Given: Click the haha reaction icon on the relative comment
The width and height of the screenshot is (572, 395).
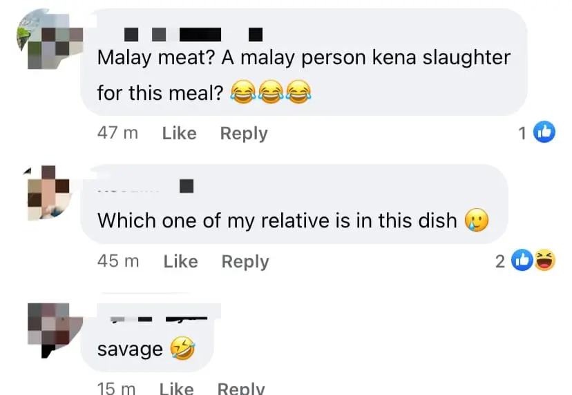Looking at the screenshot, I should coord(545,260).
